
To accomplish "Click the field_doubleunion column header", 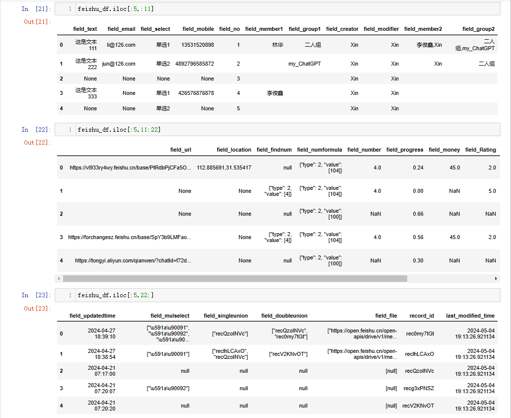I will (284, 315).
